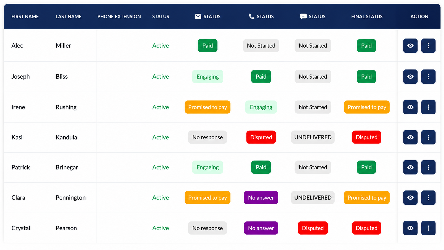Sort by the First Name column header
Screen dimensions: 444x250
pyautogui.click(x=25, y=16)
